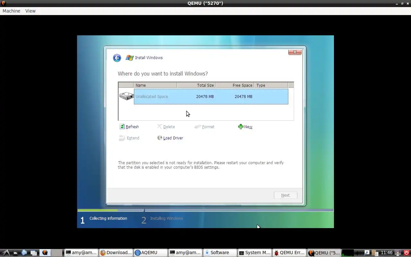Viewport: 411px width, 257px height.
Task: Click the CPU usage monitor graph
Action: click(x=348, y=253)
